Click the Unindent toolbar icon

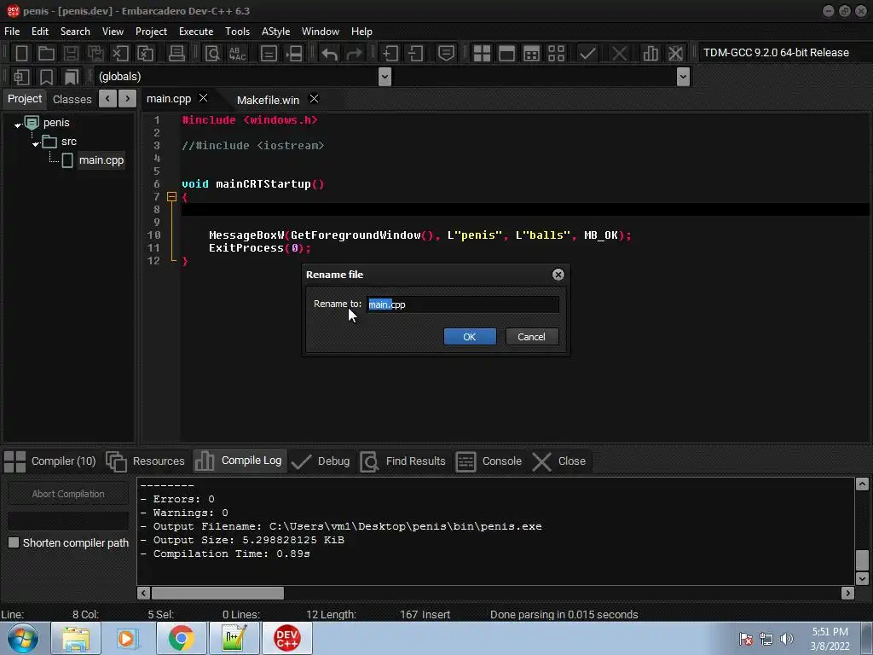415,53
